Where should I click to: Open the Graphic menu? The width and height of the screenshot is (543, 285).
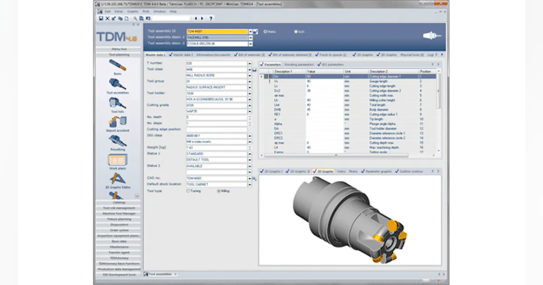133,11
